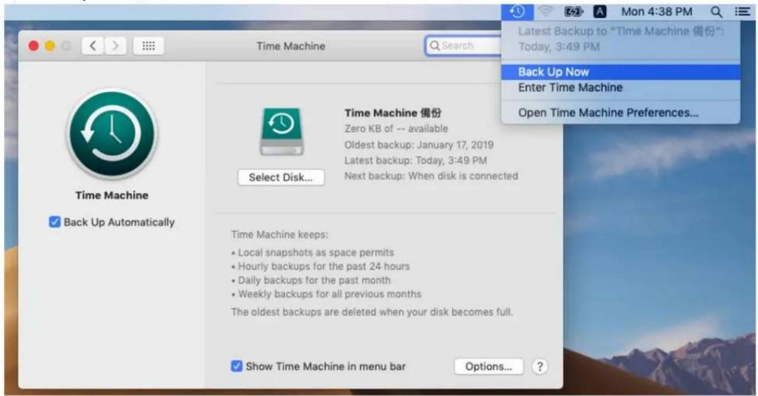The width and height of the screenshot is (758, 396).
Task: Click Next backup: When disk is connected
Action: [x=431, y=176]
